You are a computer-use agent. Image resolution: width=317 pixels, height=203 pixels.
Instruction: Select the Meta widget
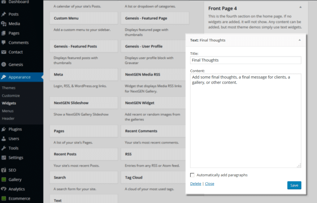tap(84, 75)
